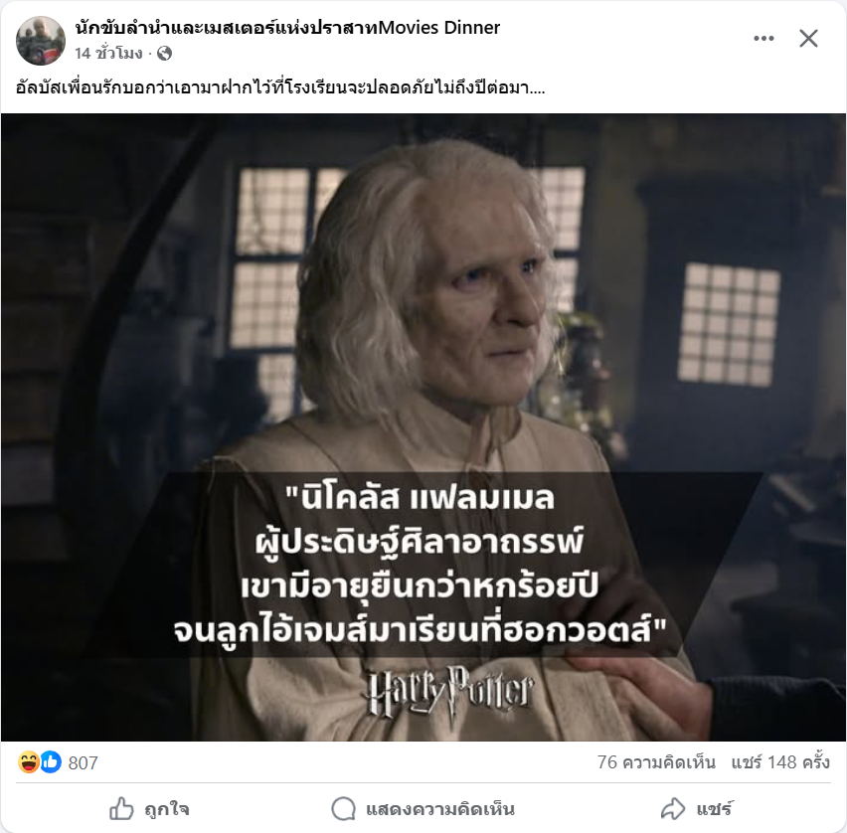Open the แชร์ 148 ครั้ง shares list
Viewport: 847px width, 833px height.
click(780, 762)
